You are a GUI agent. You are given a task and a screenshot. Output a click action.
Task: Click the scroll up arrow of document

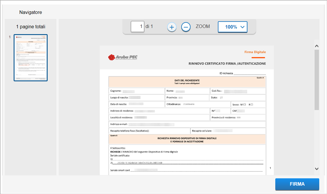[x=316, y=46]
